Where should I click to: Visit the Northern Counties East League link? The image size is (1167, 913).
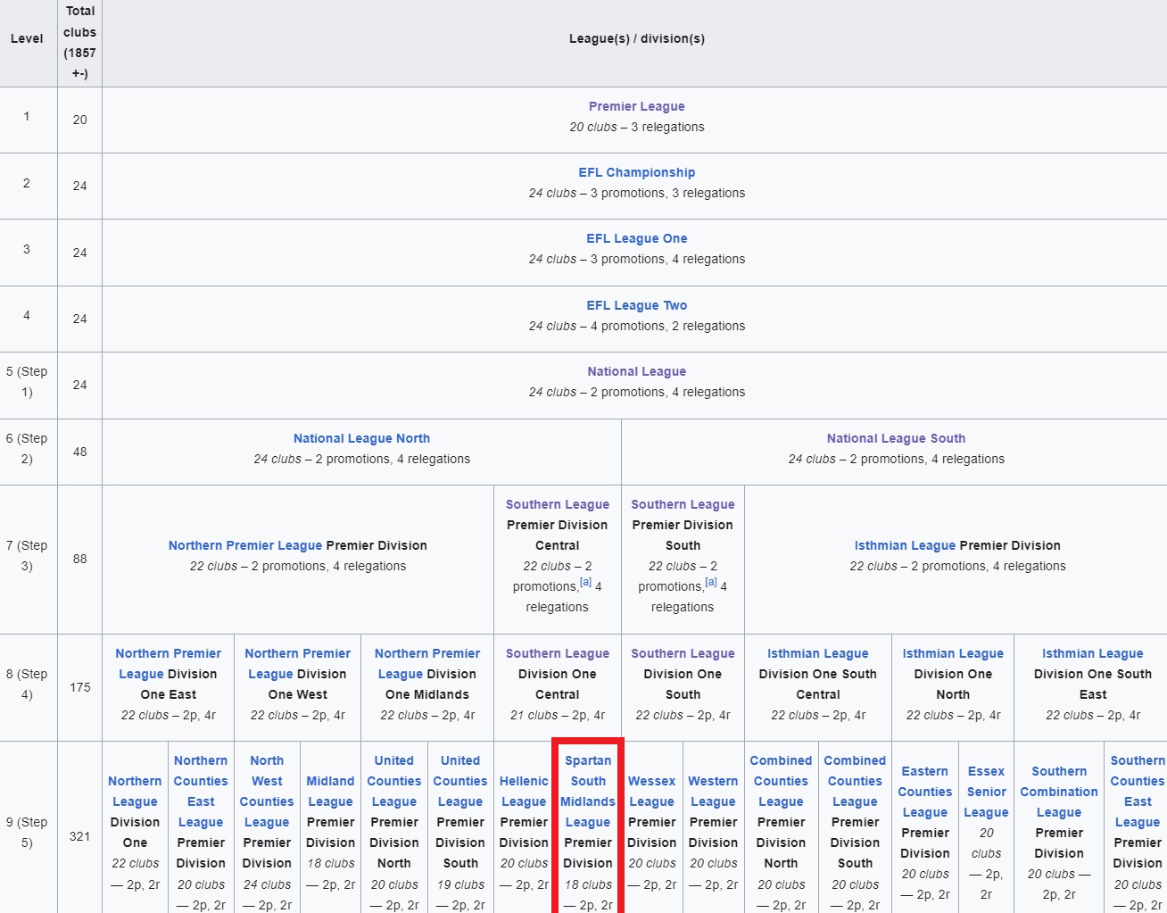click(201, 792)
